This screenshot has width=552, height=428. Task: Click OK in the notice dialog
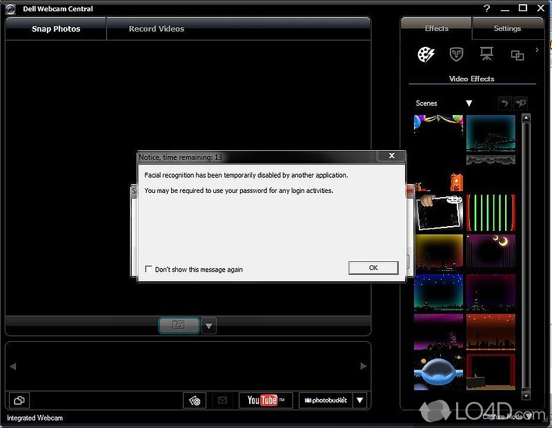pyautogui.click(x=373, y=268)
